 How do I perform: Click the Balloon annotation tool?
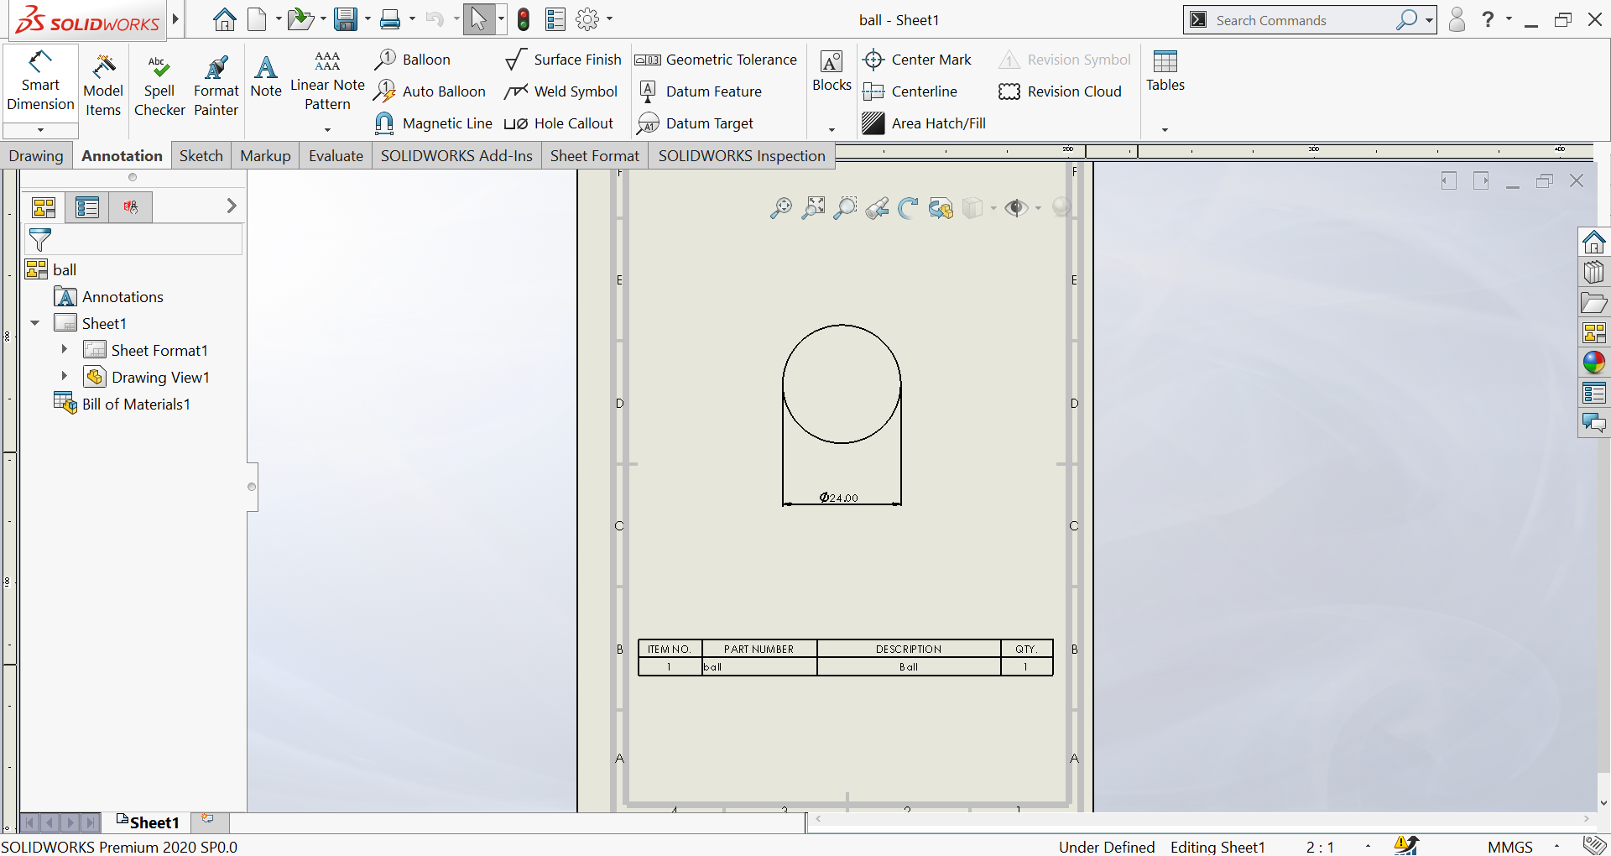coord(413,60)
